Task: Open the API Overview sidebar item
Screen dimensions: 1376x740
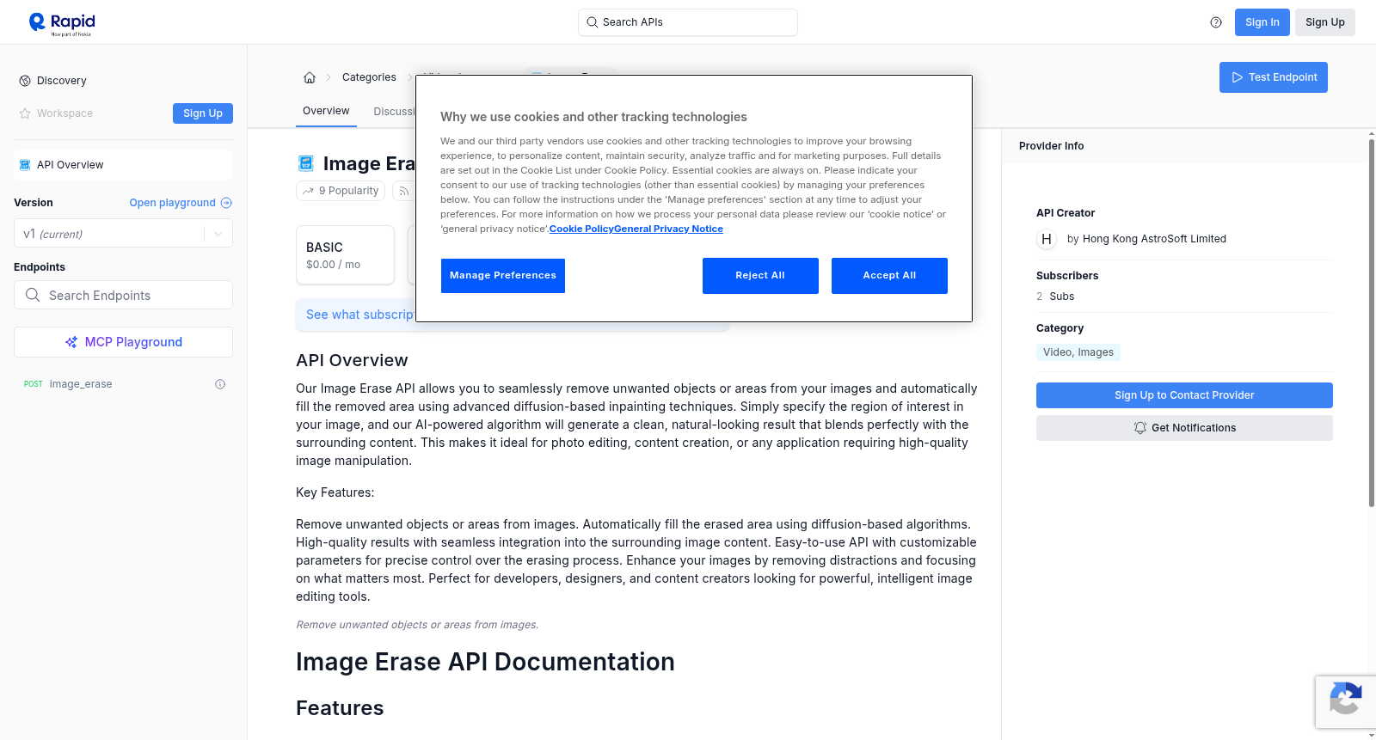Action: point(123,165)
